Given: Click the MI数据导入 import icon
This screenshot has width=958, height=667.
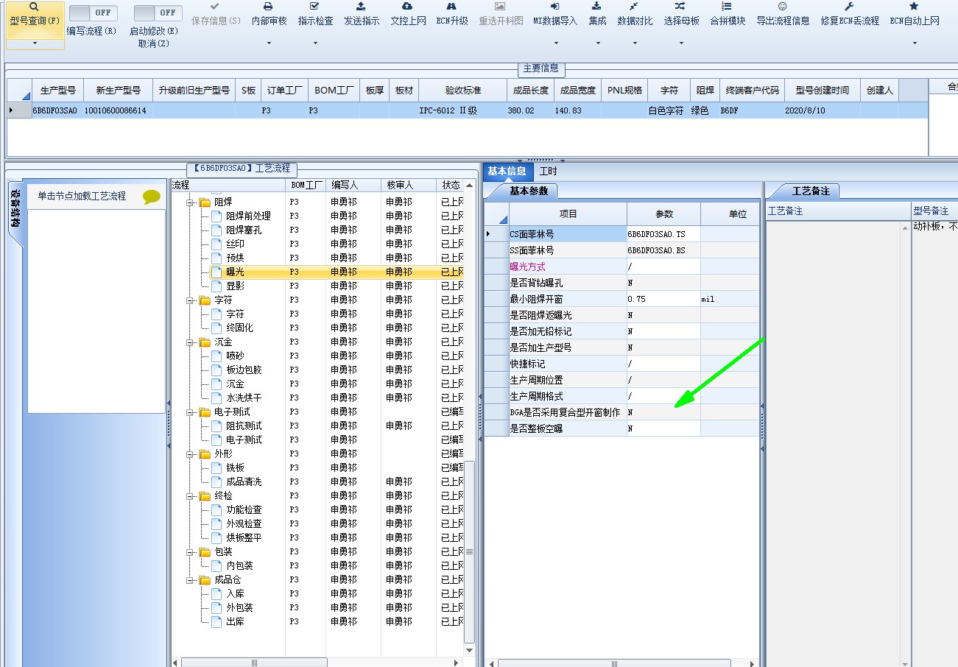Looking at the screenshot, I should pos(555,7).
